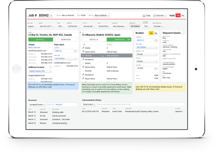This screenshot has height=153, width=215.
Task: Check the unchecked Plumber service checkbox
Action: [x=83, y=71]
